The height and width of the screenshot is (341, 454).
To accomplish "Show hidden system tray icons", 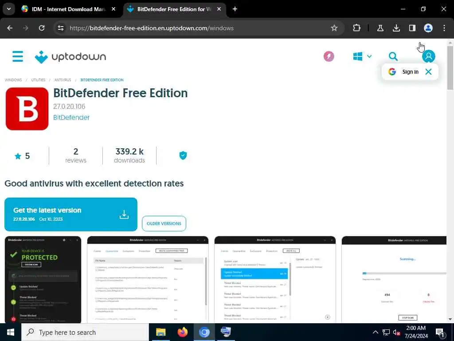I will 375,332.
